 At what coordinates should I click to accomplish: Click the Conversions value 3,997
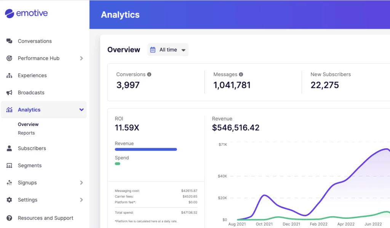(x=128, y=85)
